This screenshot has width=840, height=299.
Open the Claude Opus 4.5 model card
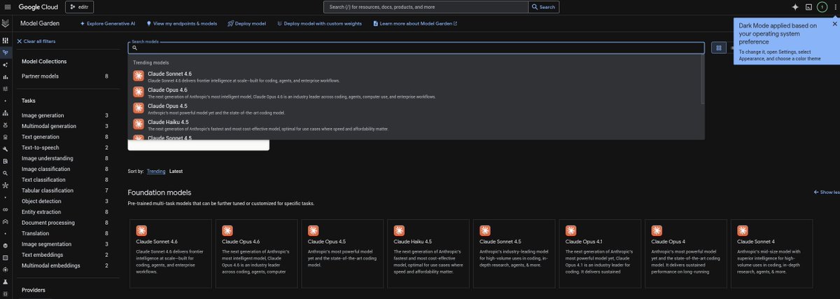click(343, 254)
